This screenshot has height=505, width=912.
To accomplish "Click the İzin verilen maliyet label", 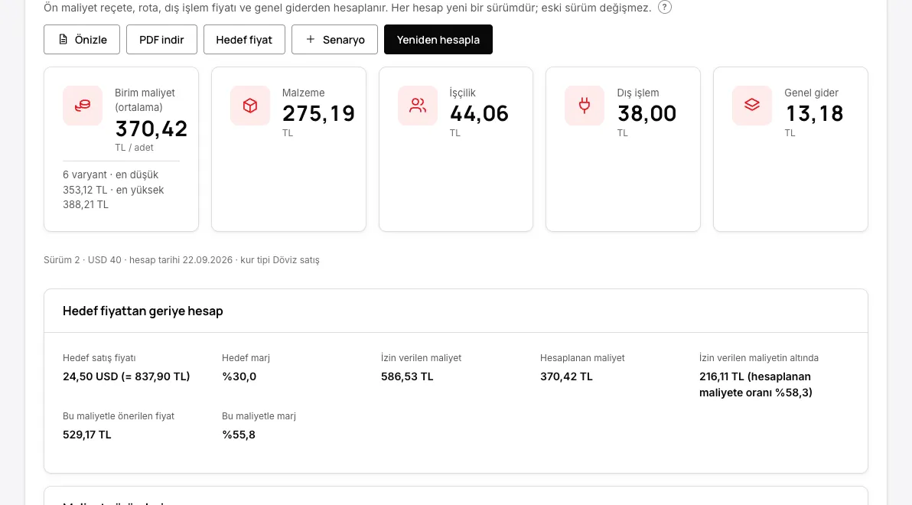I will click(421, 358).
